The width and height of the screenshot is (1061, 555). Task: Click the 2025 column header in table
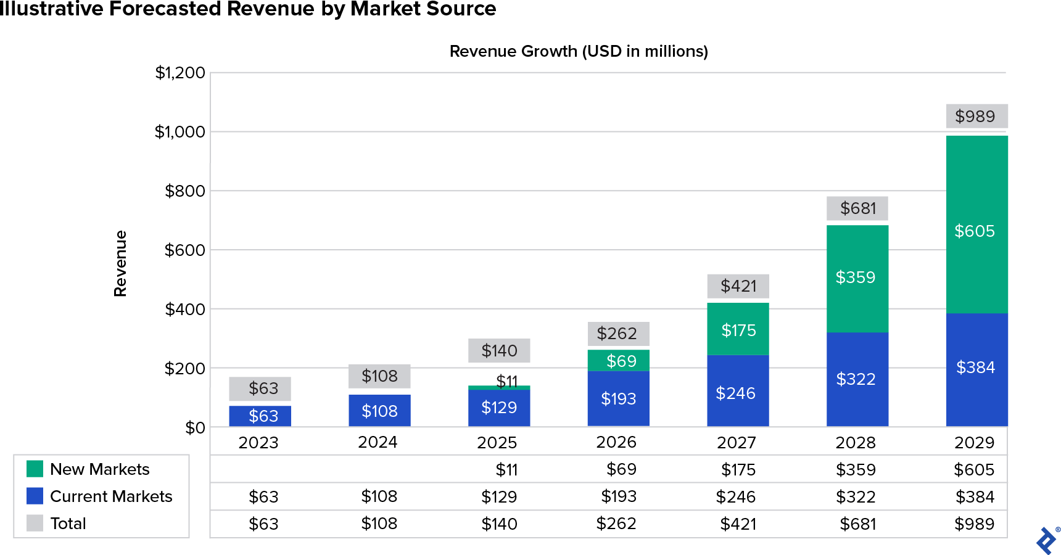497,443
